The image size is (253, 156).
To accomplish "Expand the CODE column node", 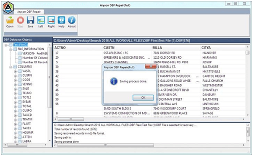I will (15, 80).
